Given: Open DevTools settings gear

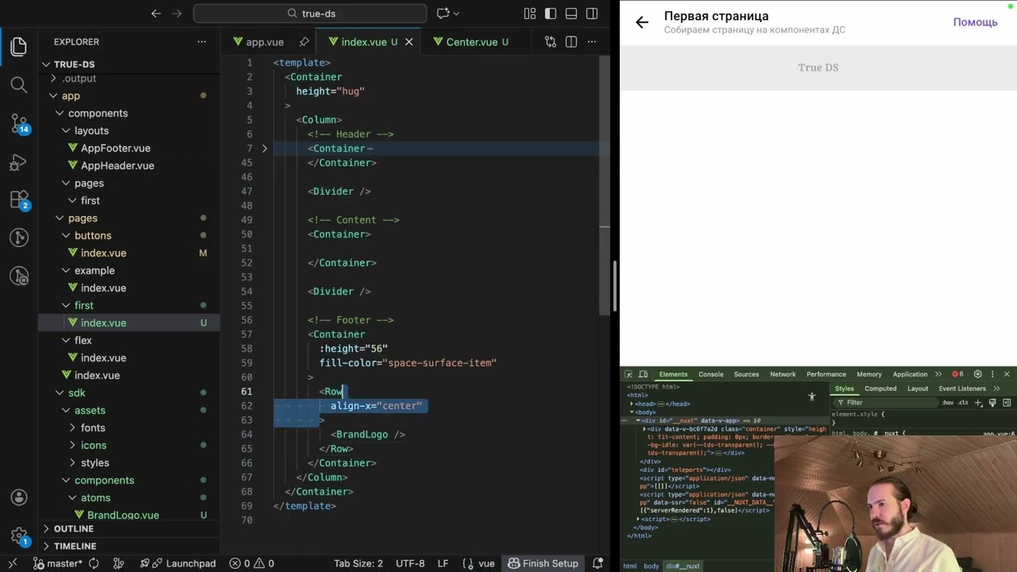Looking at the screenshot, I should pyautogui.click(x=977, y=374).
